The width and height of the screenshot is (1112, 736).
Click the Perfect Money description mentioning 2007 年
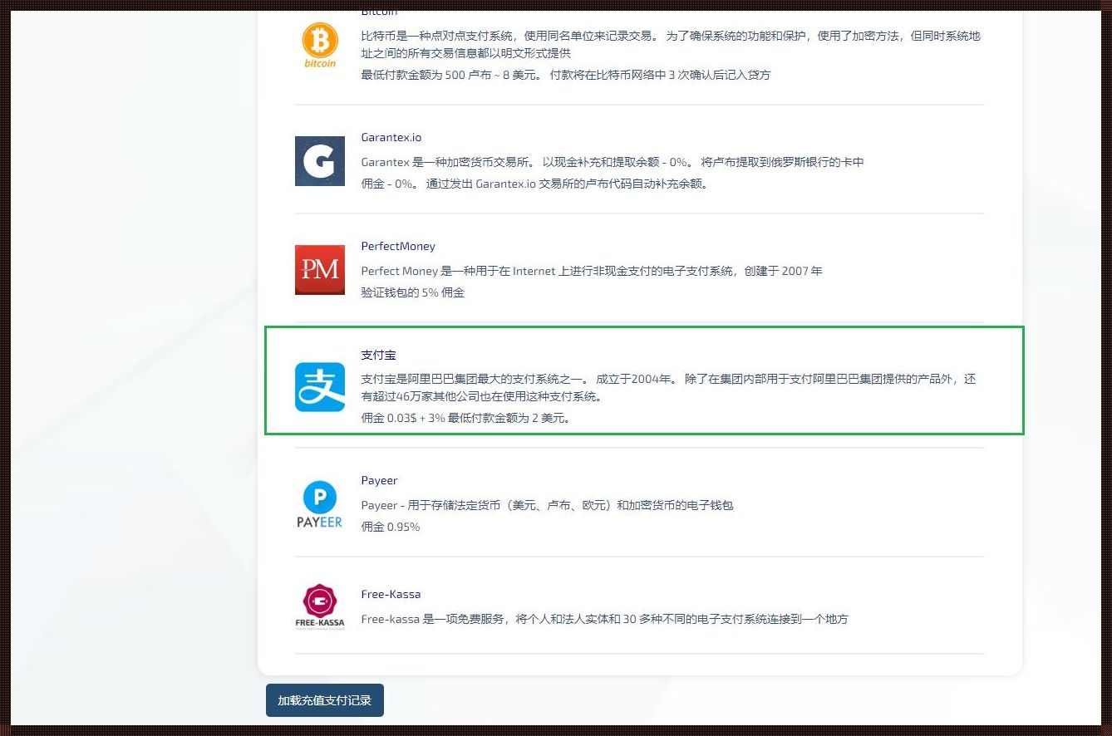[x=592, y=271]
